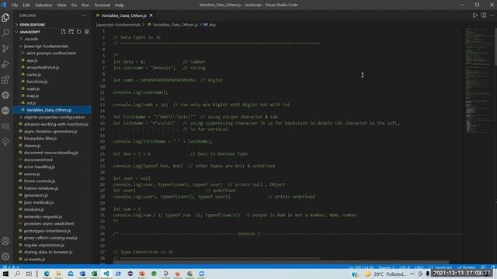Click New Folder icon in JAVASCRIPT header
Image resolution: width=497 pixels, height=279 pixels.
pyautogui.click(x=71, y=32)
